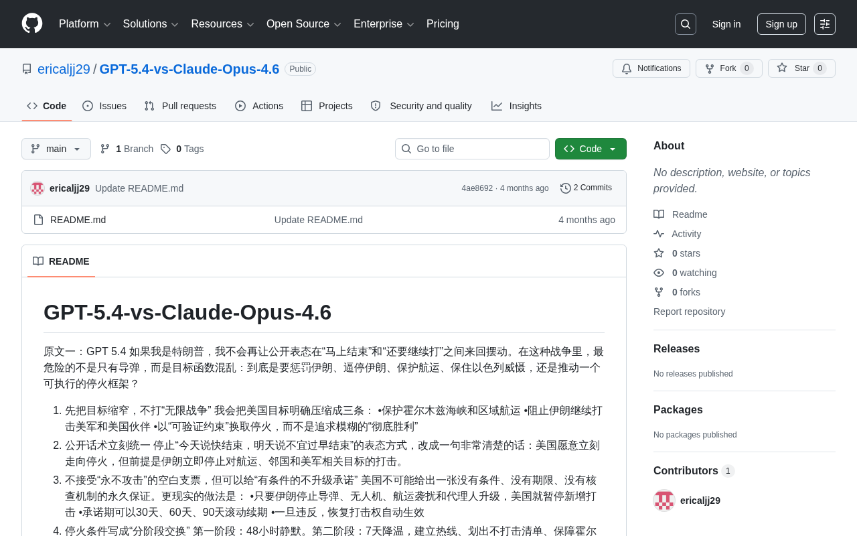Open the 2 Commits history link

pyautogui.click(x=587, y=188)
